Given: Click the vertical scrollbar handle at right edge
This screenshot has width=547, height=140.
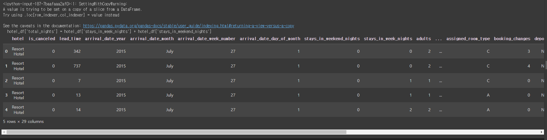Looking at the screenshot, I should [x=546, y=65].
